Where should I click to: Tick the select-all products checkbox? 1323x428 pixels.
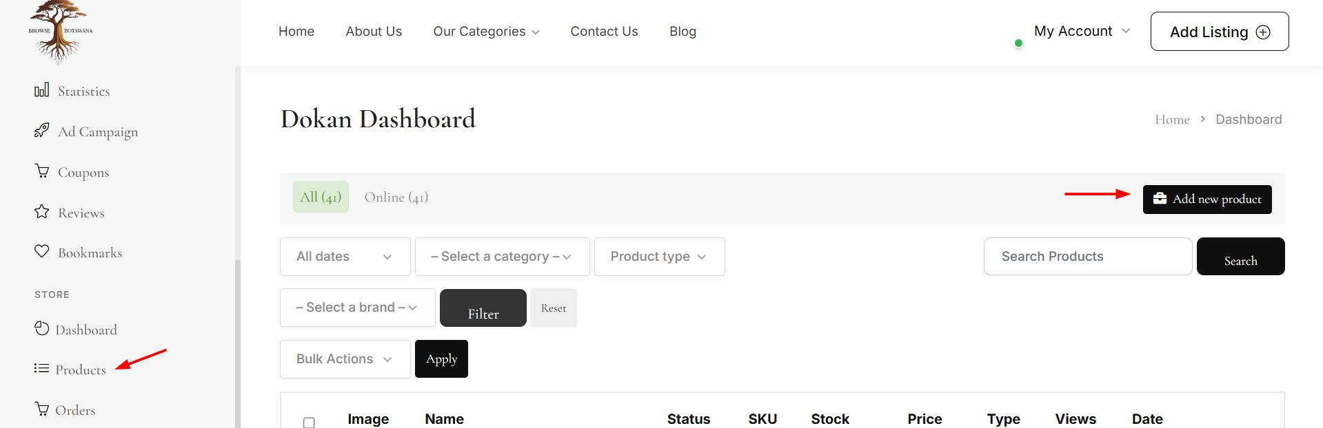(x=309, y=422)
